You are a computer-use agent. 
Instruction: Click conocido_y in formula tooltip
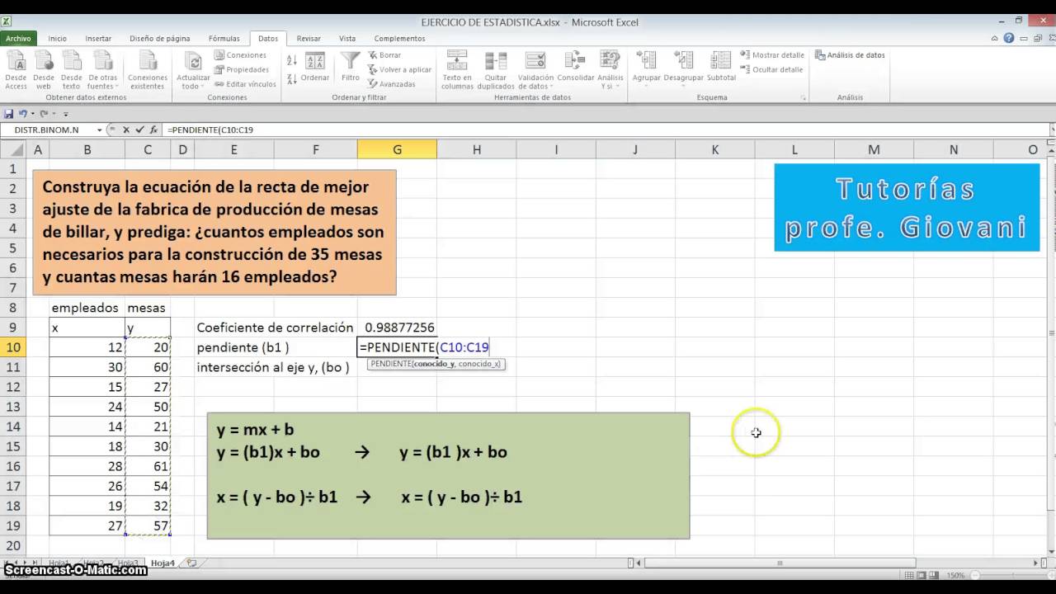coord(433,364)
